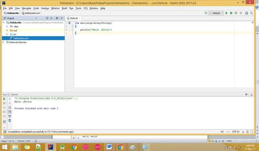The height and width of the screenshot is (151, 259).
Task: Click the Word zoom slider handle
Action: 246,141
